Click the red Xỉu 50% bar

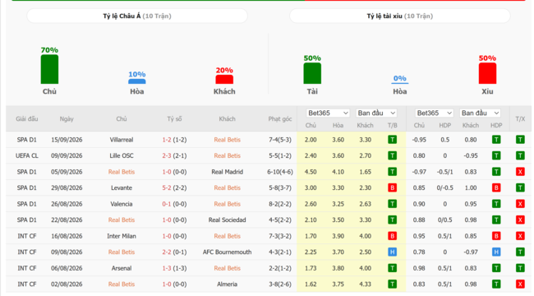pos(487,73)
